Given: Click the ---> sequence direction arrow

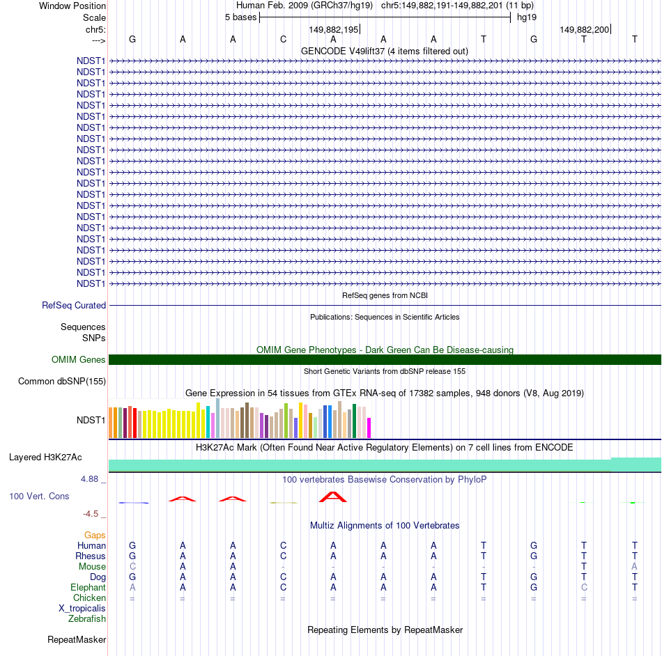Looking at the screenshot, I should click(x=98, y=40).
